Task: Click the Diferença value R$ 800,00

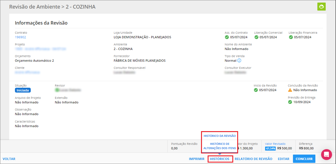Action: [306, 149]
